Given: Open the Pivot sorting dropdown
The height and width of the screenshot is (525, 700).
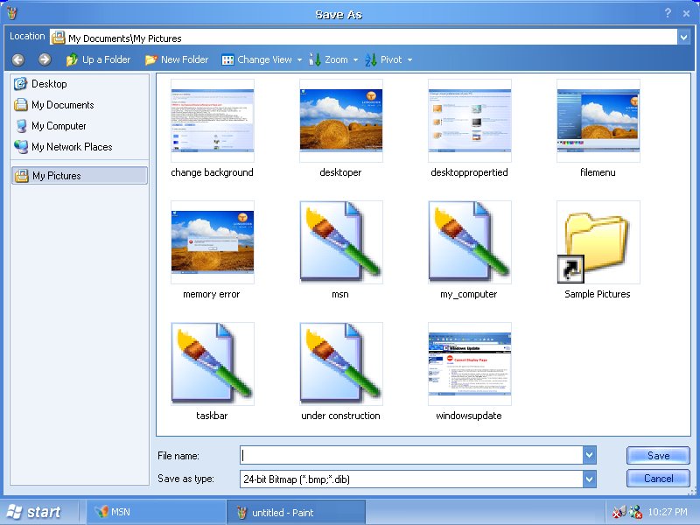Looking at the screenshot, I should tap(389, 59).
